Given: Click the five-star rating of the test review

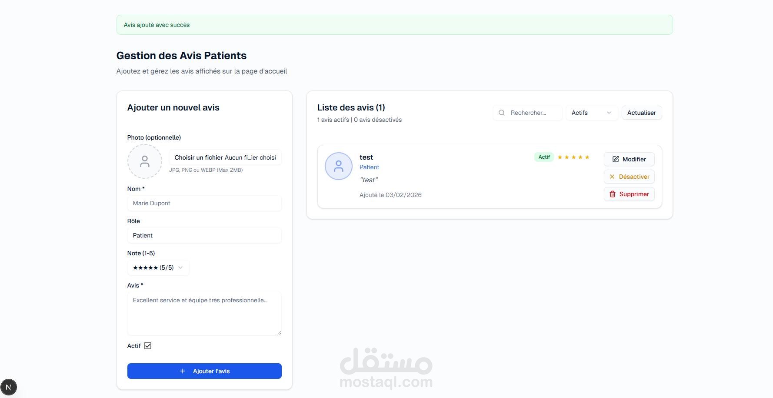Looking at the screenshot, I should 573,157.
